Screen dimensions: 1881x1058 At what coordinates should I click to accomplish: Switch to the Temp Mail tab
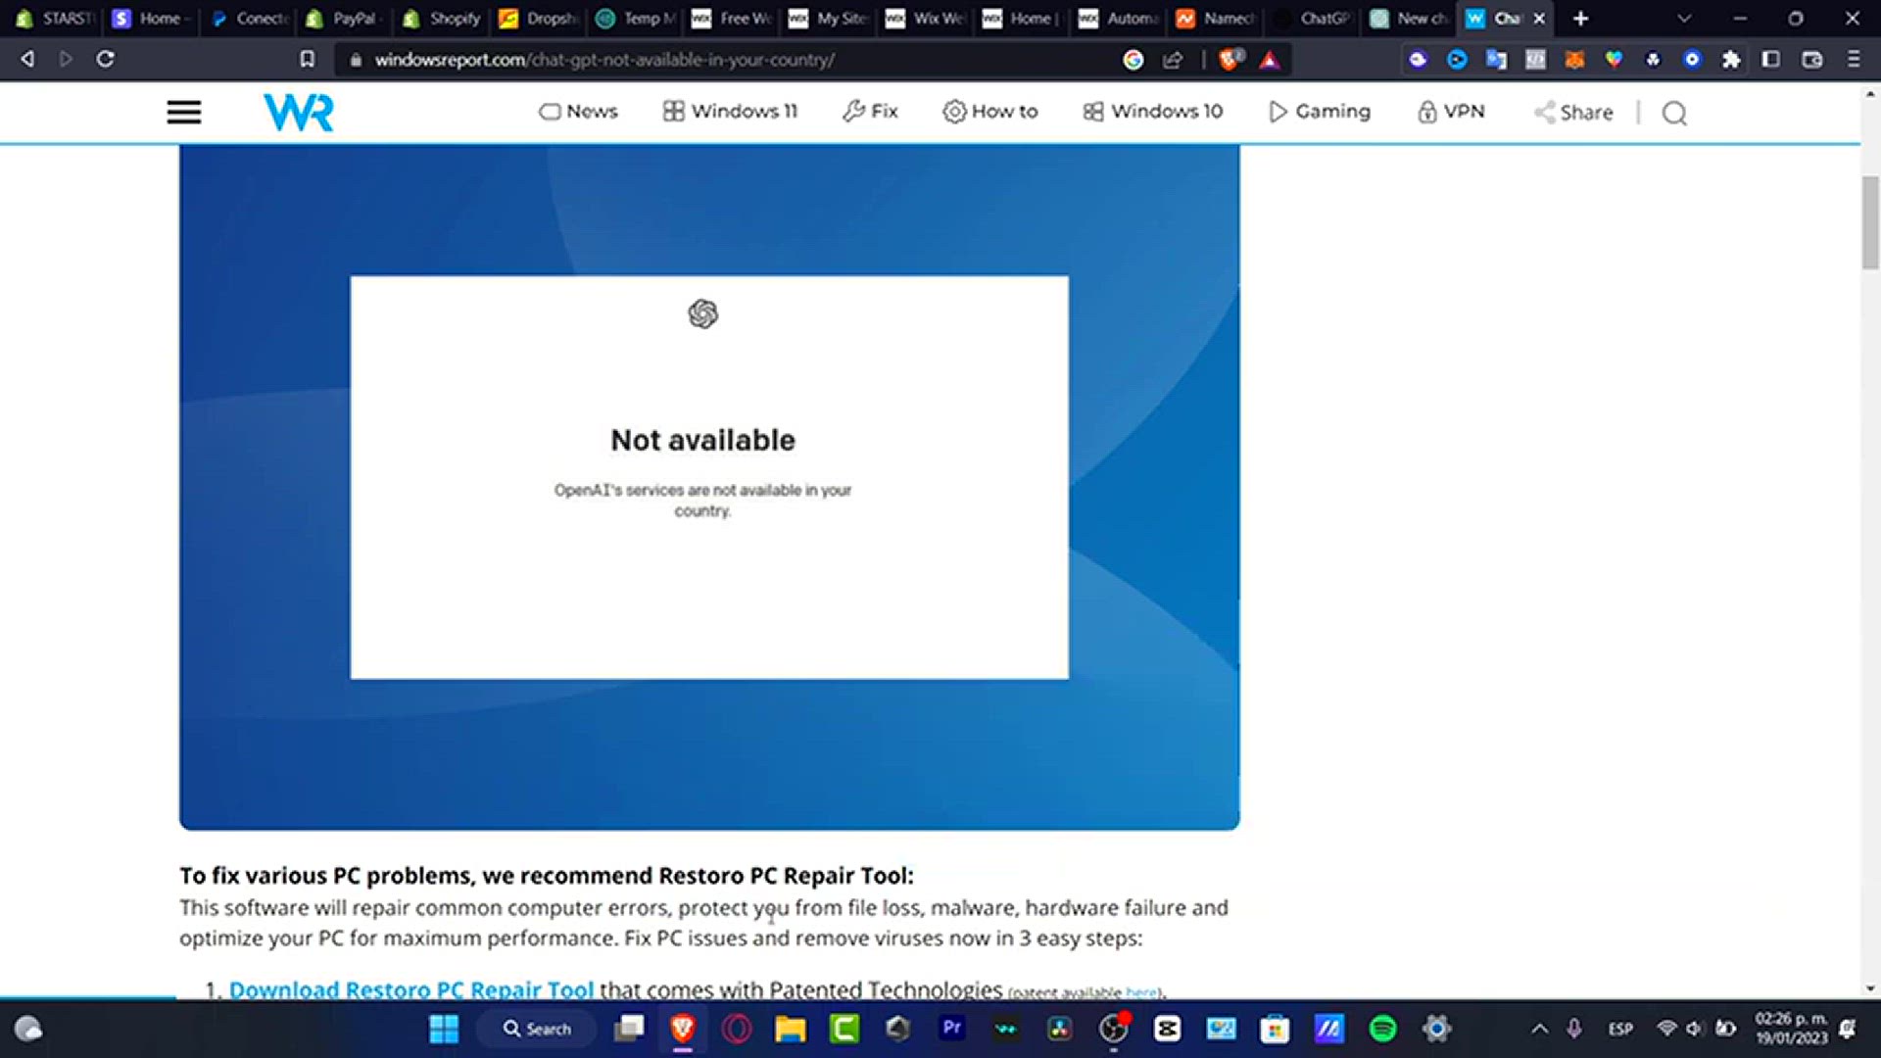pyautogui.click(x=636, y=18)
